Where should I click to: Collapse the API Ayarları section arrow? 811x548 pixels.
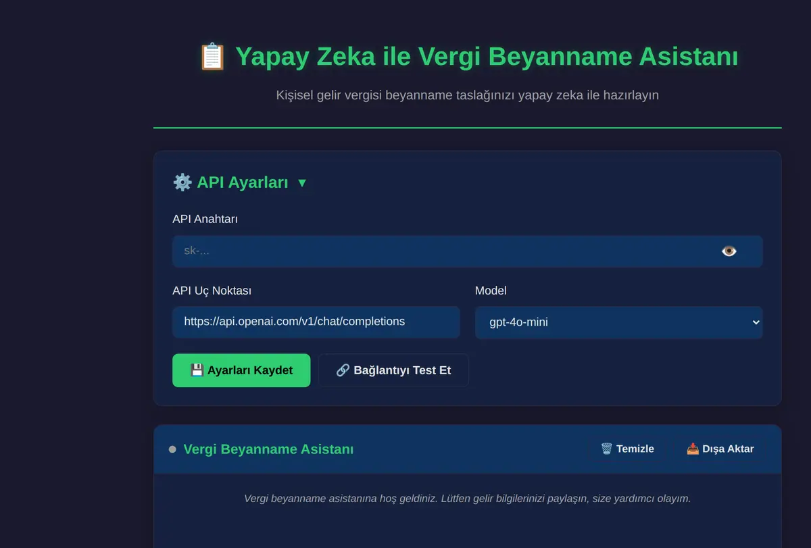pyautogui.click(x=302, y=183)
